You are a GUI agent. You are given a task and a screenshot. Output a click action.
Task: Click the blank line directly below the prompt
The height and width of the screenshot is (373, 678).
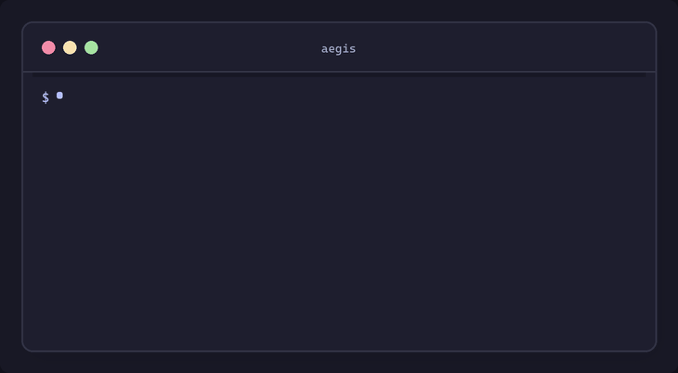[x=111, y=118]
